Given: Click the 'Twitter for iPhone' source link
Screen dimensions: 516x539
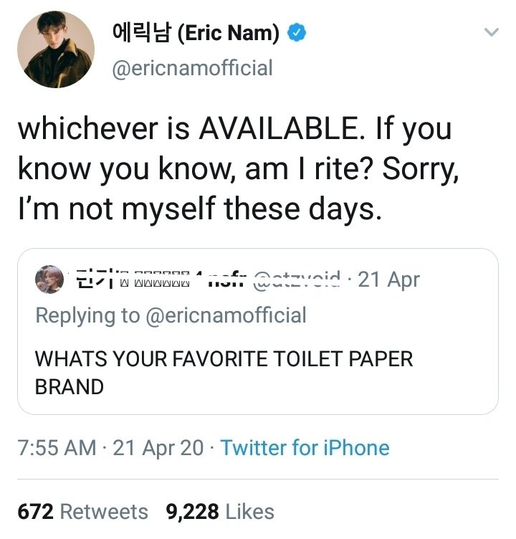Looking at the screenshot, I should pyautogui.click(x=305, y=448).
